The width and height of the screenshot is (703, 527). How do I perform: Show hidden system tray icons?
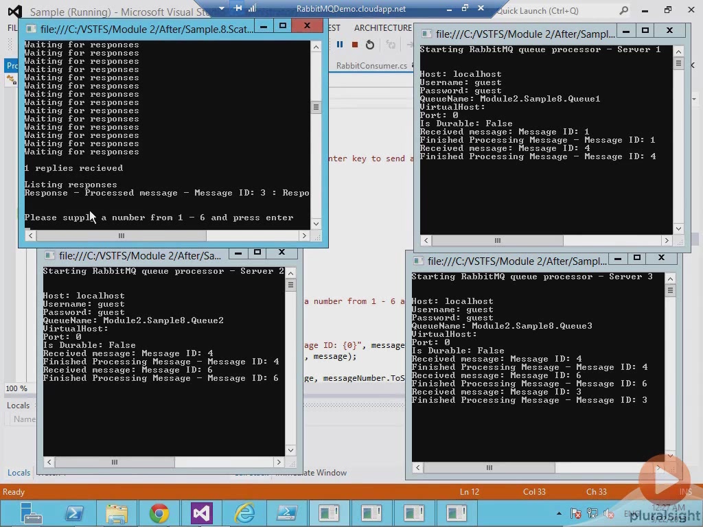(x=559, y=513)
